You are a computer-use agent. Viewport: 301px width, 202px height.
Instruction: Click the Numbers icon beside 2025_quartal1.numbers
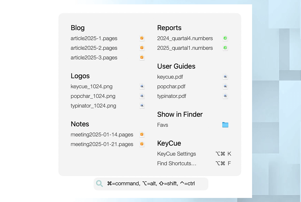pos(225,48)
